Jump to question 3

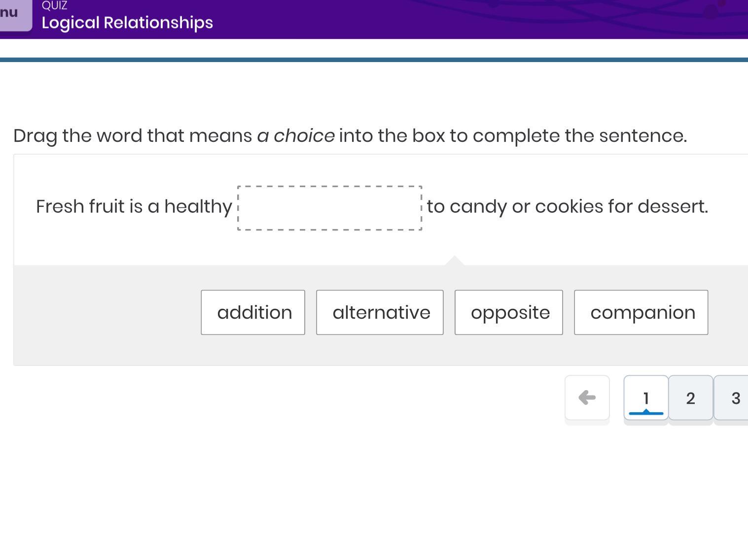click(735, 398)
